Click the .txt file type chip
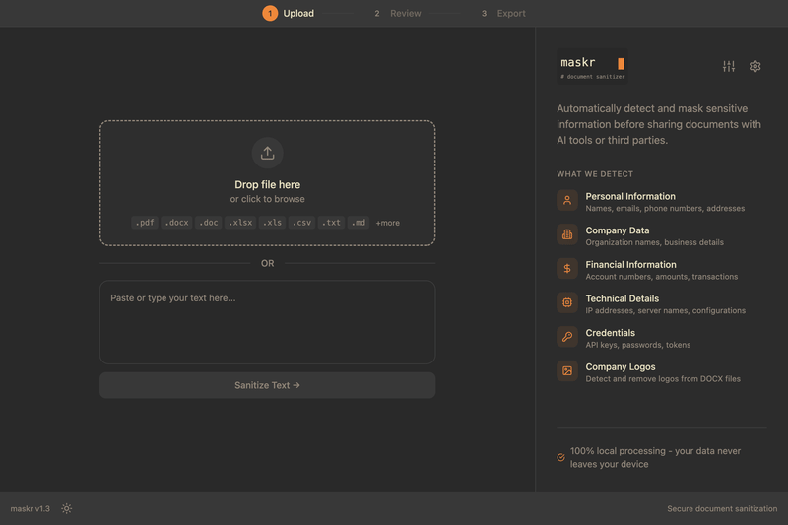This screenshot has width=788, height=525. coord(331,223)
